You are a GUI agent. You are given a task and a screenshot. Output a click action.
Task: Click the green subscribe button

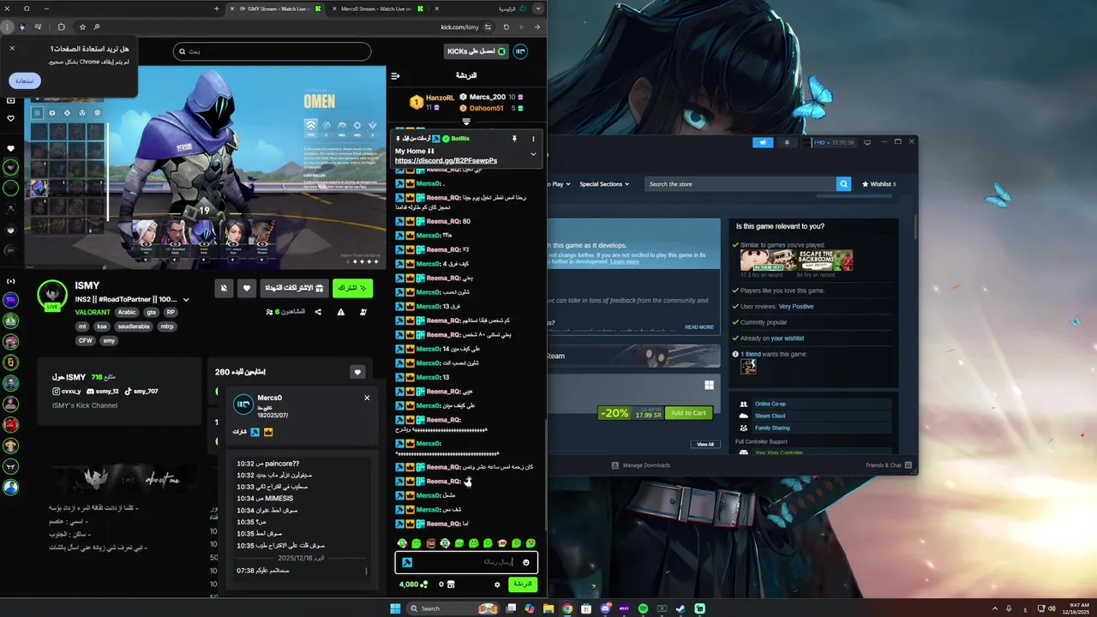pyautogui.click(x=352, y=288)
